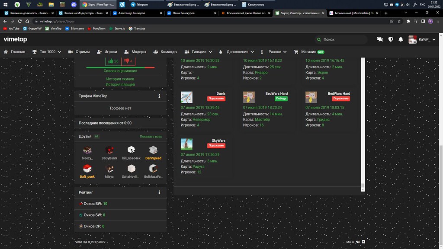The width and height of the screenshot is (443, 249).
Task: Open the История скинов link
Action: click(120, 79)
